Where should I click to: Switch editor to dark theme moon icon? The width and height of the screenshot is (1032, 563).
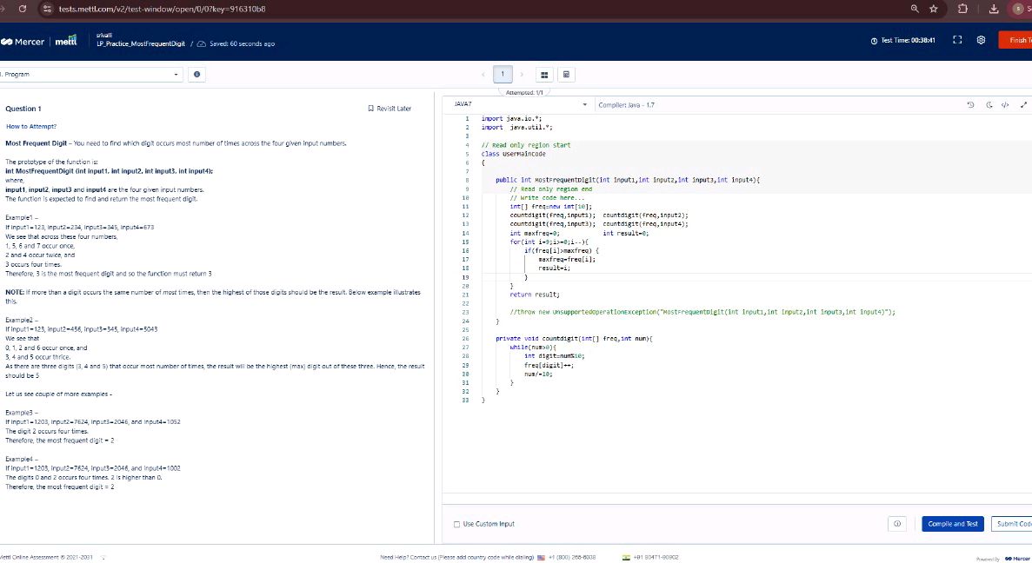[989, 105]
